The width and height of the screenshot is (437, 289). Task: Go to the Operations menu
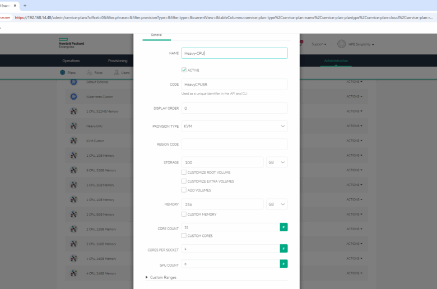coord(71,60)
